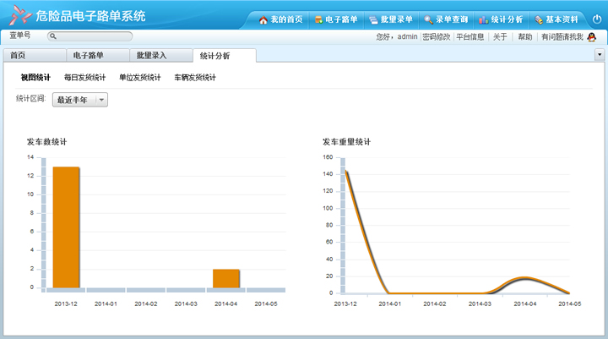The image size is (608, 339).
Task: Click the 录单查询 magnifier icon
Action: click(429, 19)
